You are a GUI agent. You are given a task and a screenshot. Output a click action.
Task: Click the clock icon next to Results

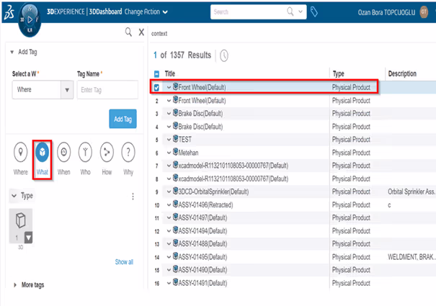click(x=224, y=55)
